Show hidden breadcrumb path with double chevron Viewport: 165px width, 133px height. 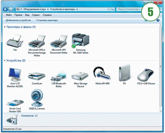(x=21, y=9)
